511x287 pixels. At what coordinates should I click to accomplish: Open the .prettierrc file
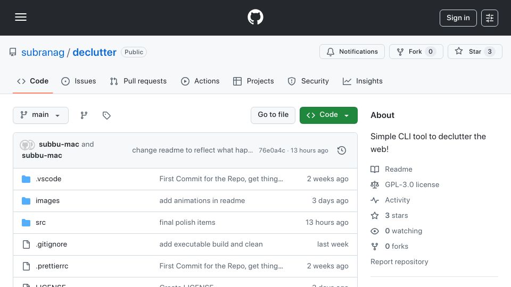52,266
